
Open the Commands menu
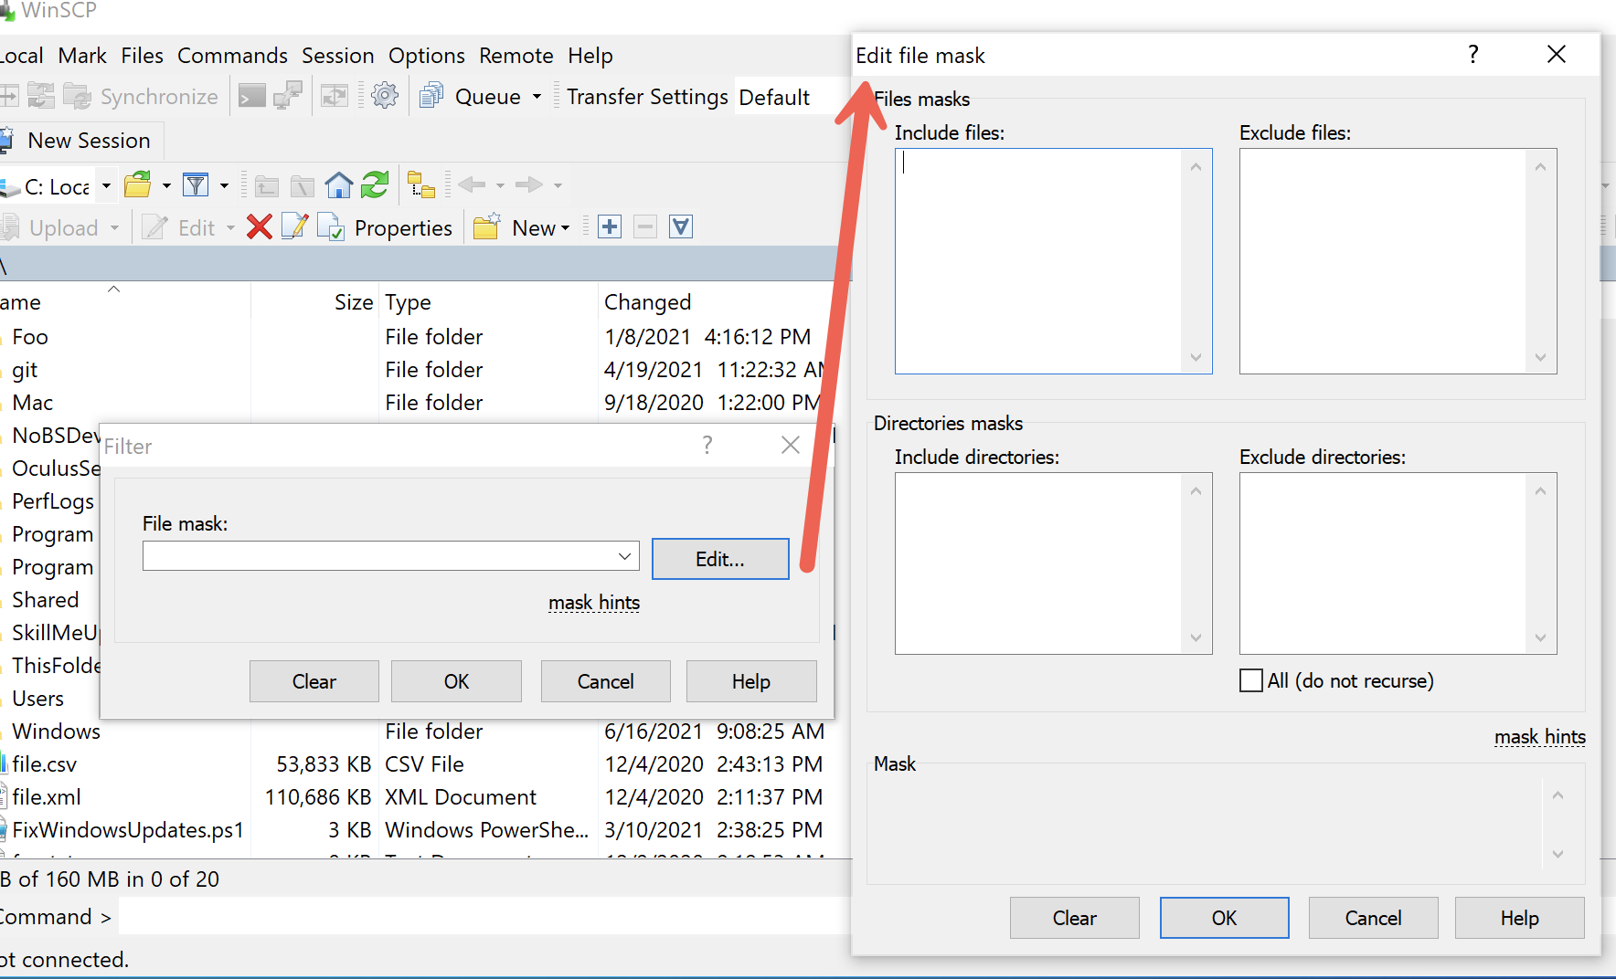pos(232,55)
